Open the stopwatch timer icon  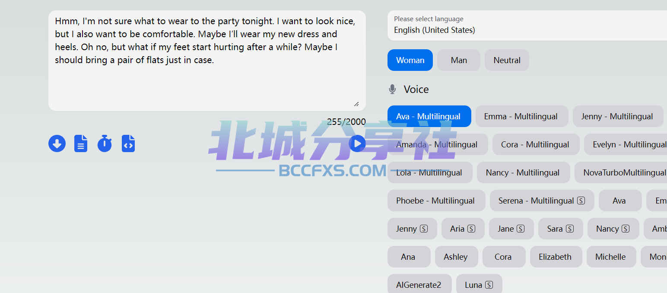[105, 143]
